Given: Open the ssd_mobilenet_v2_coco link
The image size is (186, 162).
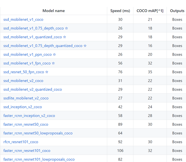Looking at the screenshot, I should point(23,81).
